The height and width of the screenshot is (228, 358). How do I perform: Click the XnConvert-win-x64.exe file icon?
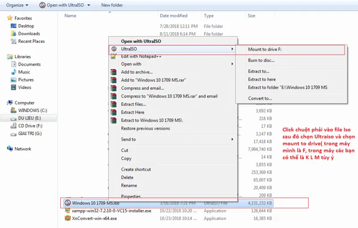68,218
